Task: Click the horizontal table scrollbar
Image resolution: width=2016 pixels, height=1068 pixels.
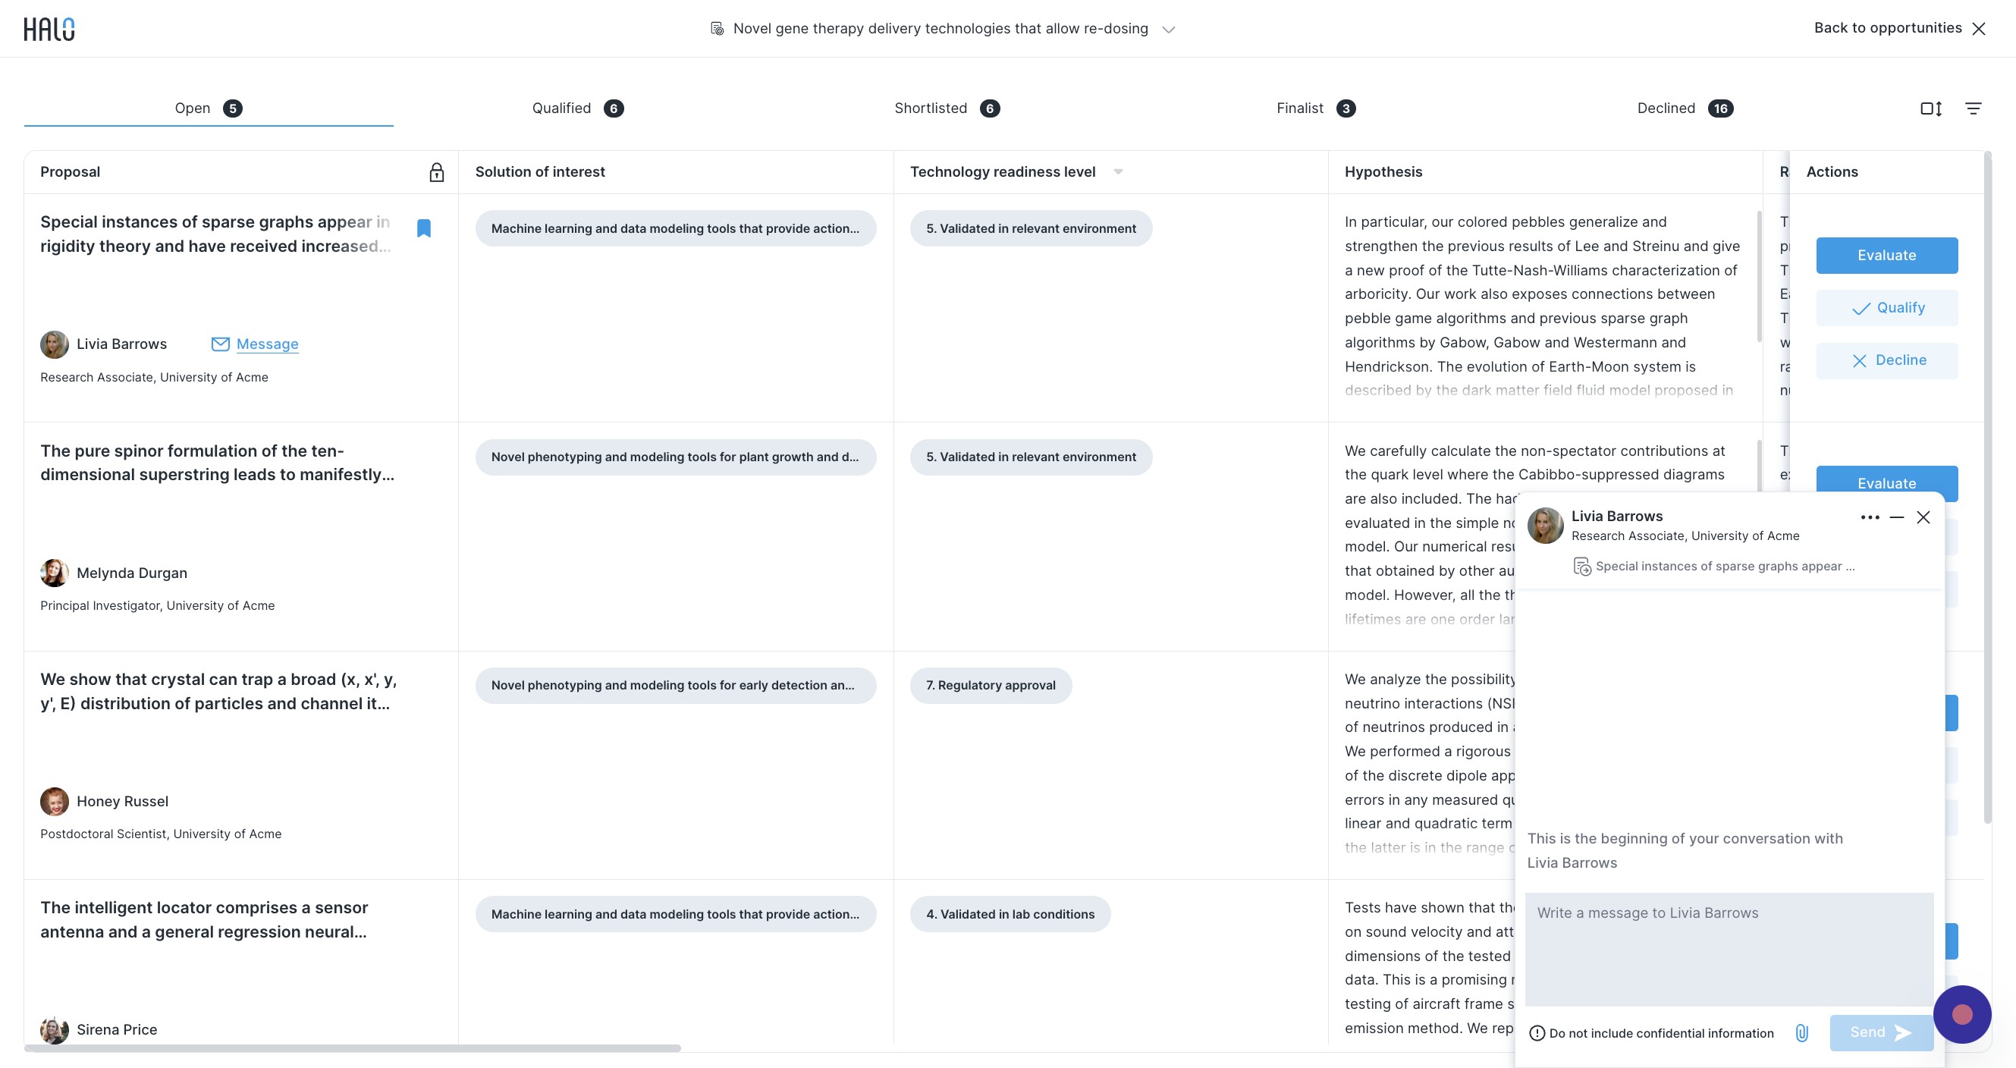Action: [352, 1048]
